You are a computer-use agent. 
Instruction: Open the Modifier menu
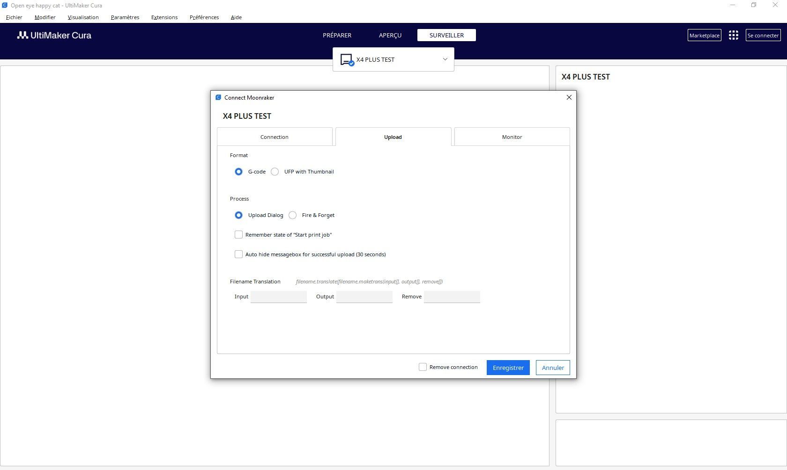pos(45,17)
